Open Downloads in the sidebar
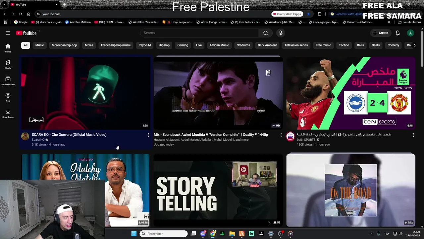Viewport: 424px width, 239px height. pyautogui.click(x=8, y=114)
